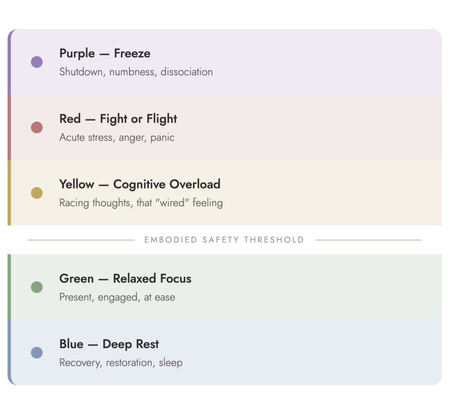Click the "Embodied Safety Threshold" divider label

(224, 240)
